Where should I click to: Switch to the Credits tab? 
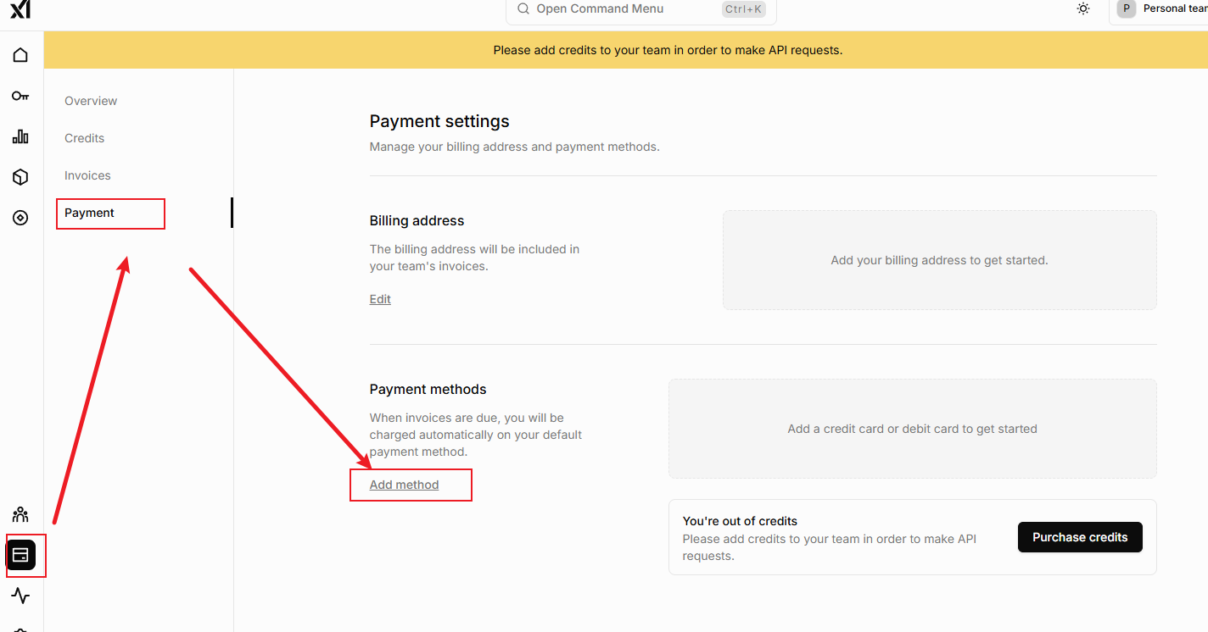pos(84,138)
